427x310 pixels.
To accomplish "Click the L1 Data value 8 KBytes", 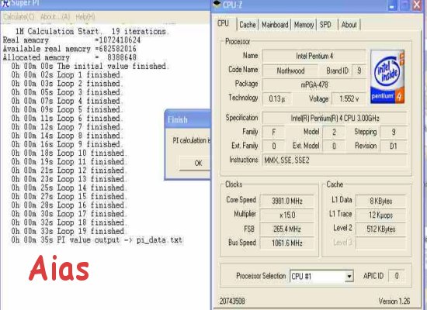I will tap(380, 201).
